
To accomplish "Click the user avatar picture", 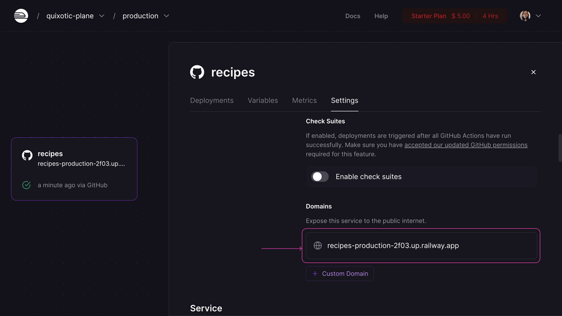I will click(525, 16).
